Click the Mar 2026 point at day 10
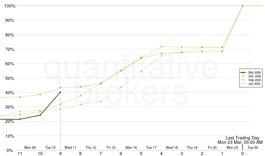Viewport: 265px width, 156px height. (40, 115)
